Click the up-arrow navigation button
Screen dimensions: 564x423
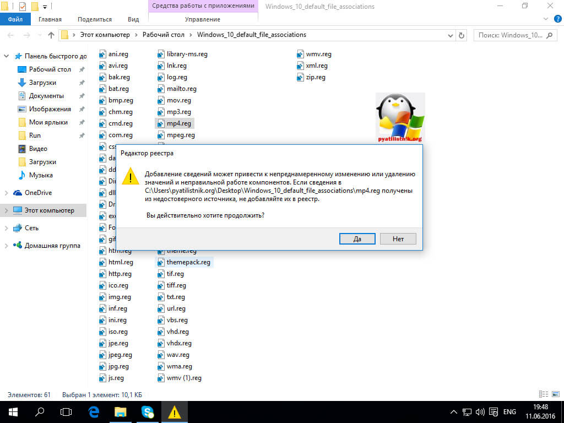tap(51, 35)
